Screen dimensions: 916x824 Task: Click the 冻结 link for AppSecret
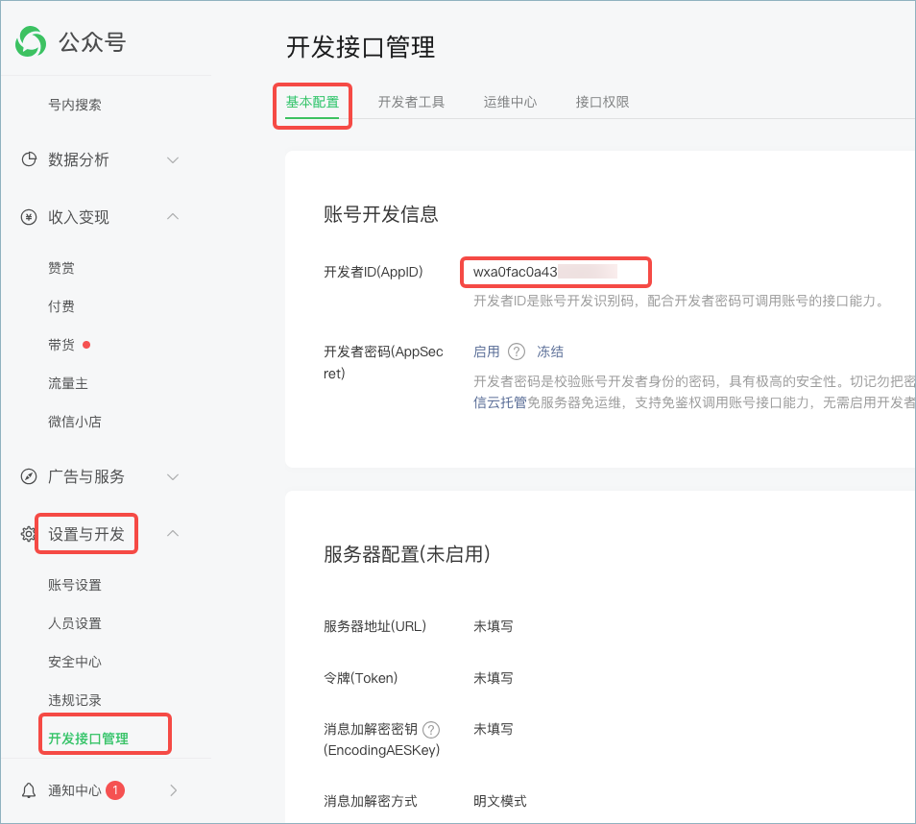coord(550,351)
